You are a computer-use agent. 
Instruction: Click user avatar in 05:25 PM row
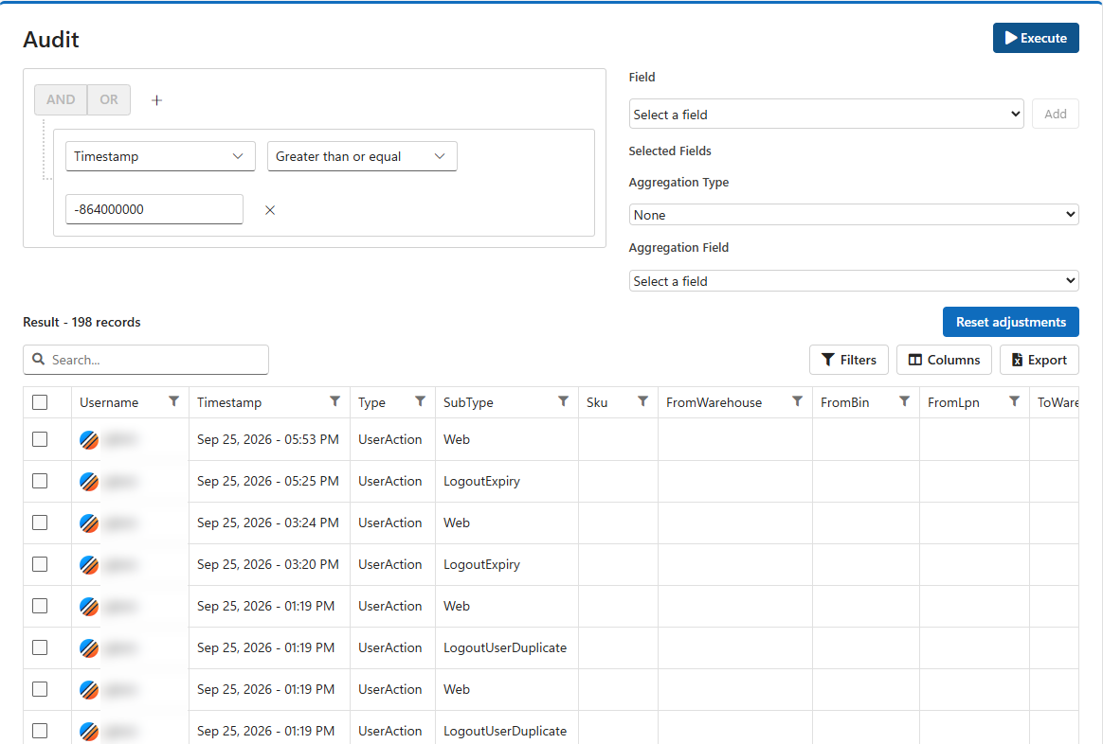tap(89, 482)
